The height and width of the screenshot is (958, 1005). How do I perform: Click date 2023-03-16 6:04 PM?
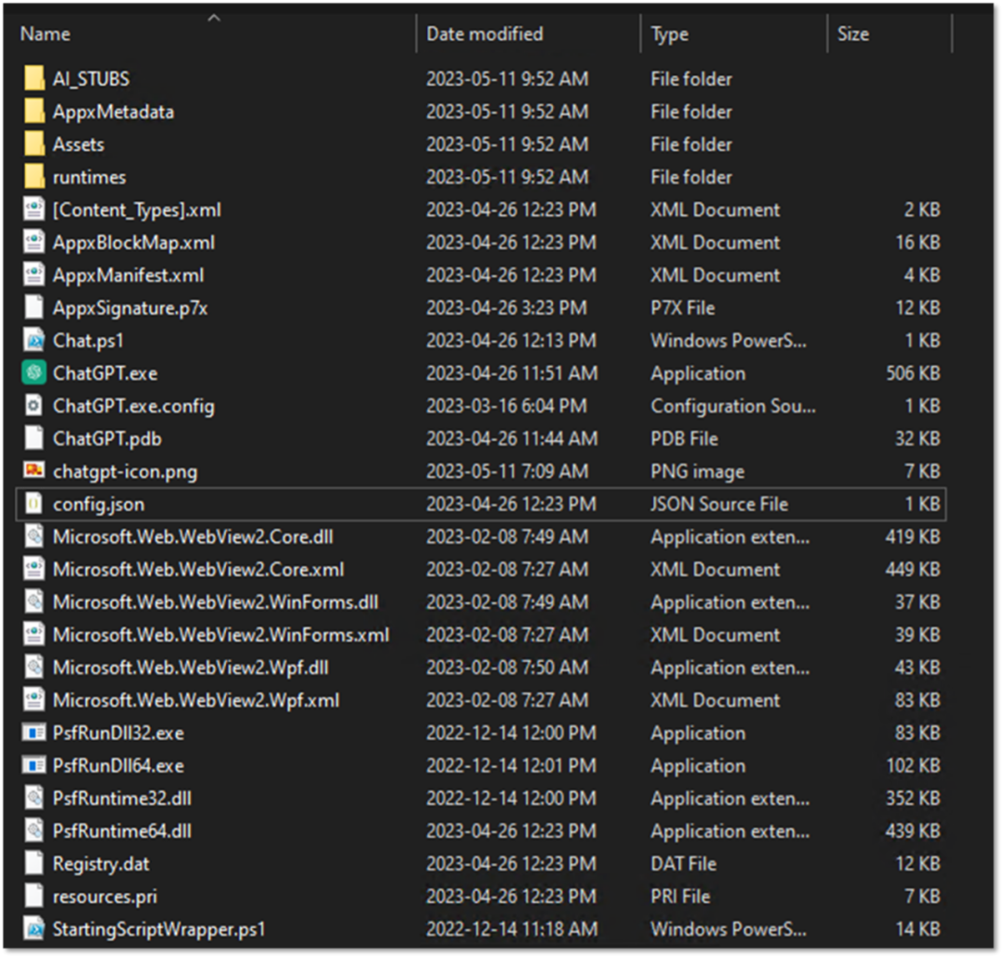click(x=506, y=406)
